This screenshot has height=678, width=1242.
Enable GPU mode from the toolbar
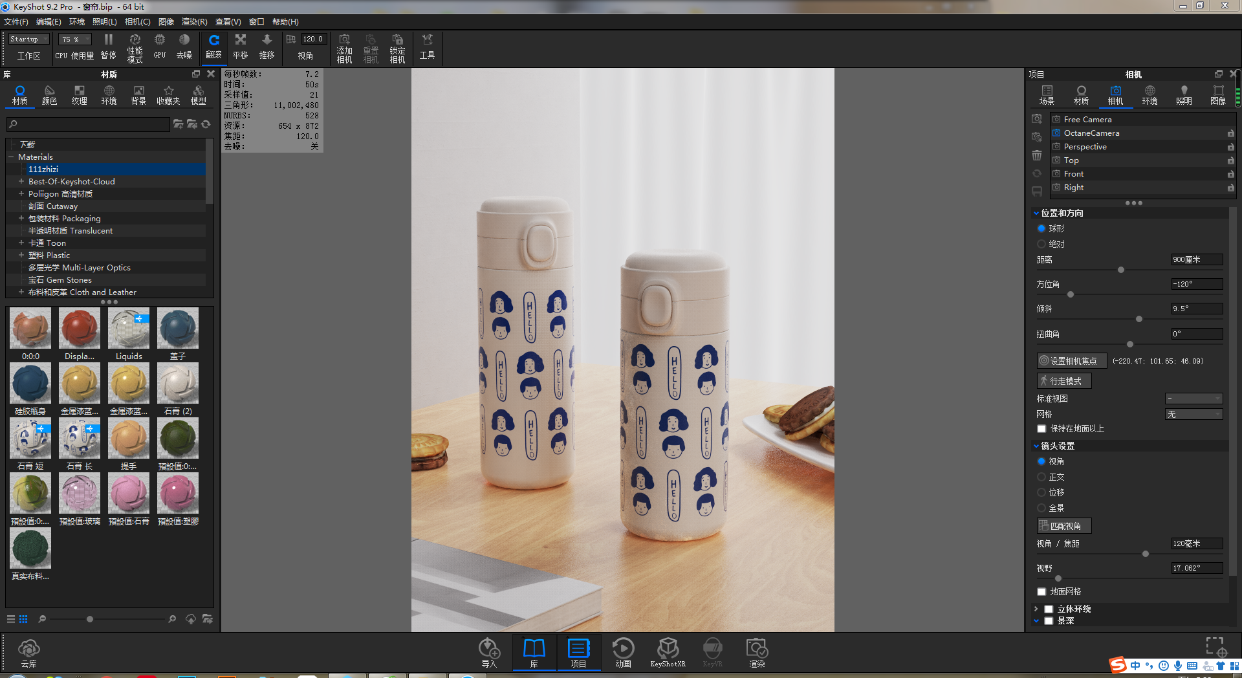[x=159, y=47]
